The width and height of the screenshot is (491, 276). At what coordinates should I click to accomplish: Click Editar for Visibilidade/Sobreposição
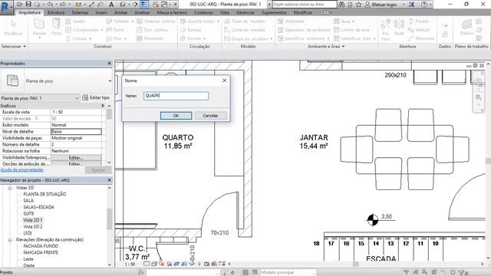76,158
